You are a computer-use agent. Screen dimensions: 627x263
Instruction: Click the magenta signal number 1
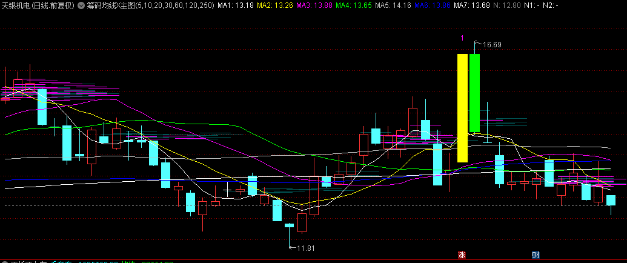click(462, 38)
